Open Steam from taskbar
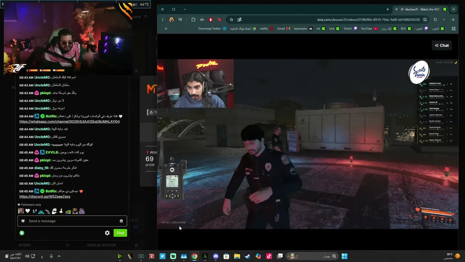Image resolution: width=465 pixels, height=262 pixels. click(247, 256)
